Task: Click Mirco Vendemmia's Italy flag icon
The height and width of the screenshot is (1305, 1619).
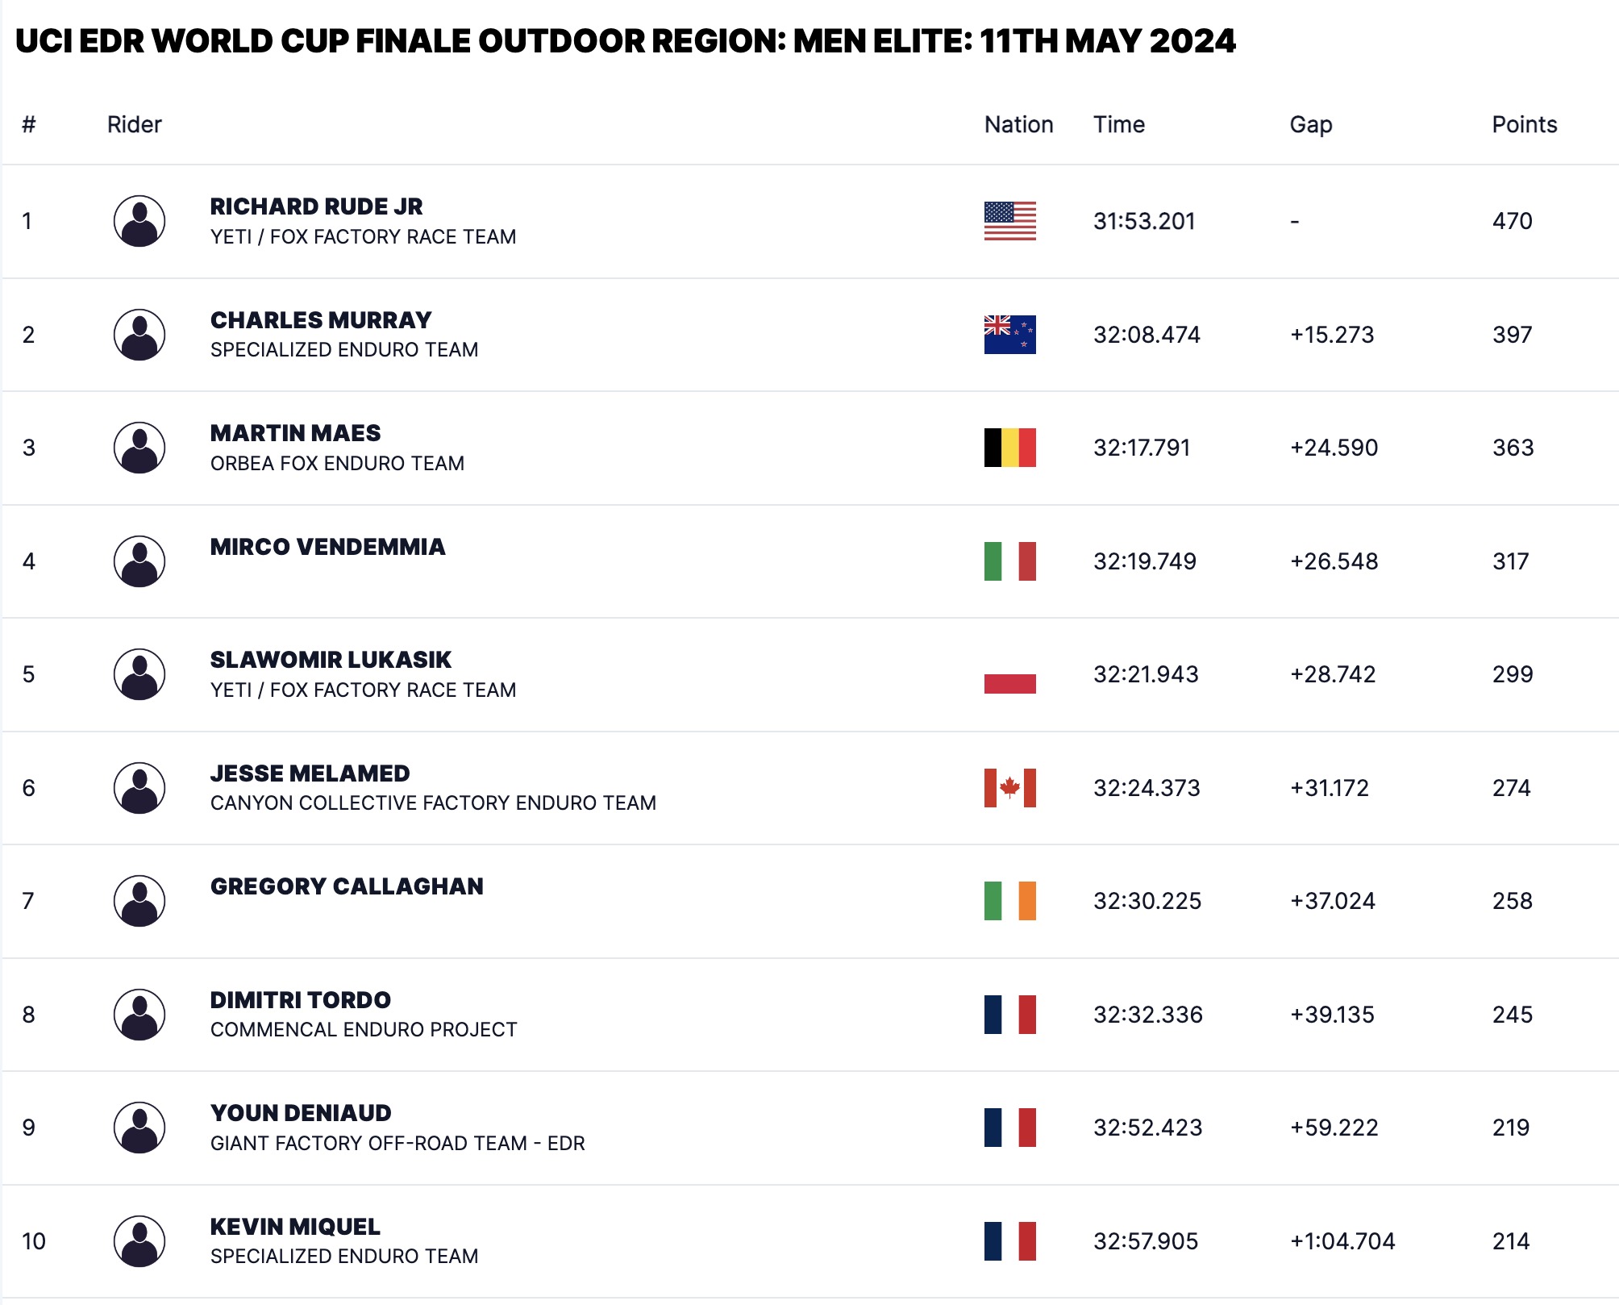Action: (1009, 561)
